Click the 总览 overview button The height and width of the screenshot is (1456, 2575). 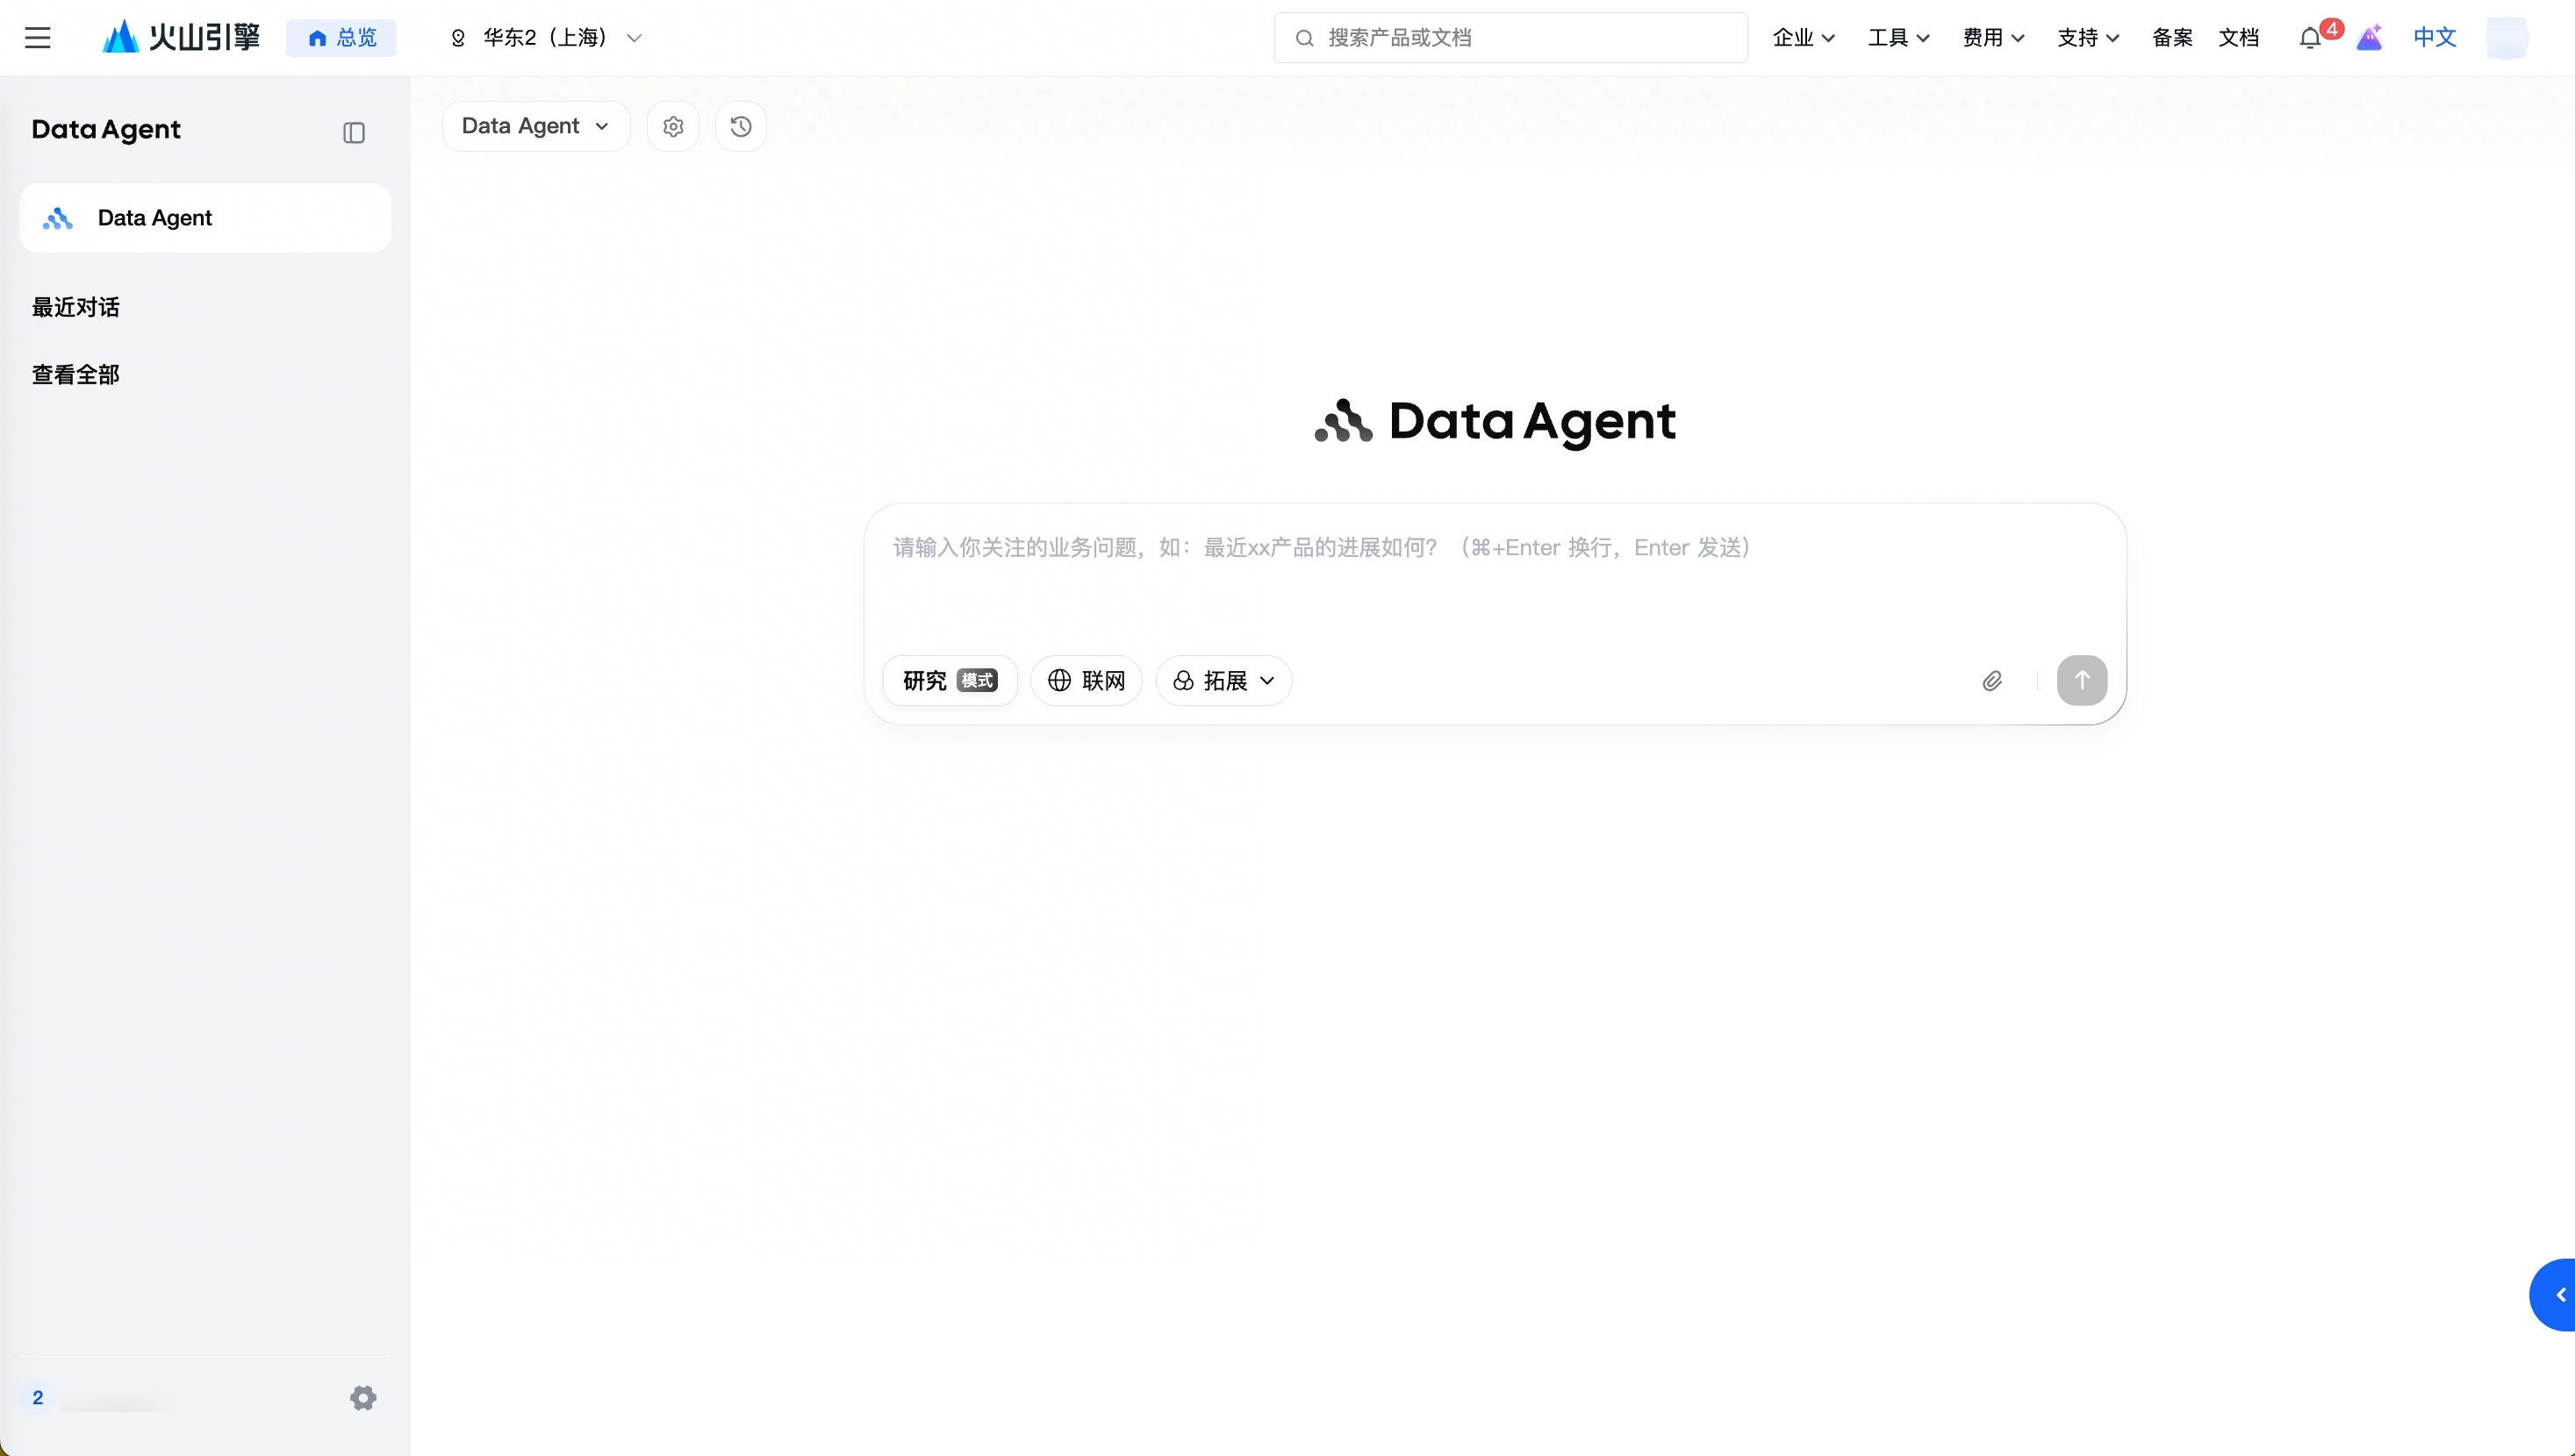pos(341,38)
